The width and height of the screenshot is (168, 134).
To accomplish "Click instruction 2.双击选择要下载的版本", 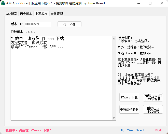I will click(136, 47).
